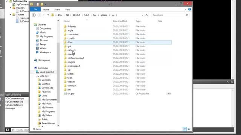Select the xml folder

[x=69, y=90]
